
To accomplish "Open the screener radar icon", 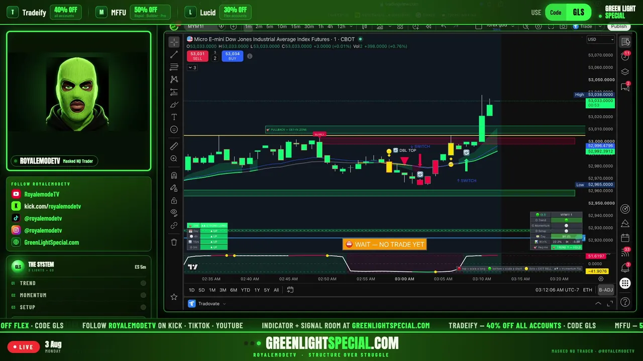I will [625, 209].
